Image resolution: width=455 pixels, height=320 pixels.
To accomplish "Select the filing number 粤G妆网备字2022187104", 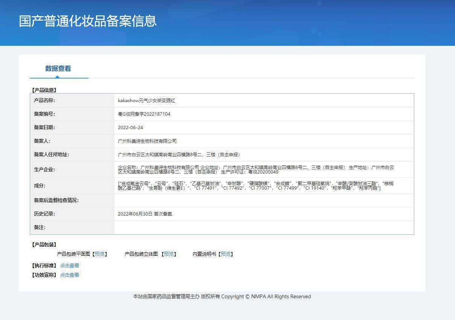I will pyautogui.click(x=144, y=114).
